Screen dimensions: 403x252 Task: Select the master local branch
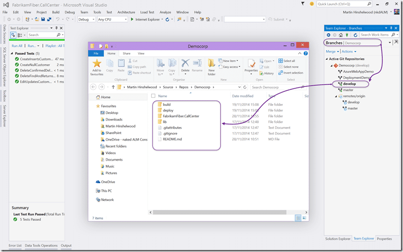point(348,90)
